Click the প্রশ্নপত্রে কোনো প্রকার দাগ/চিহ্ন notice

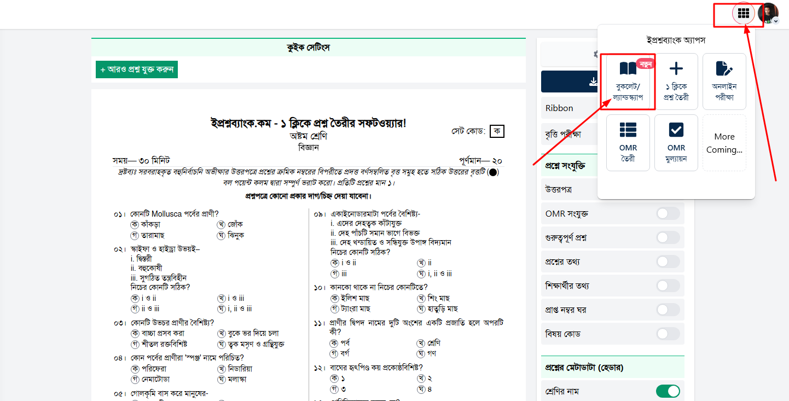click(x=309, y=196)
